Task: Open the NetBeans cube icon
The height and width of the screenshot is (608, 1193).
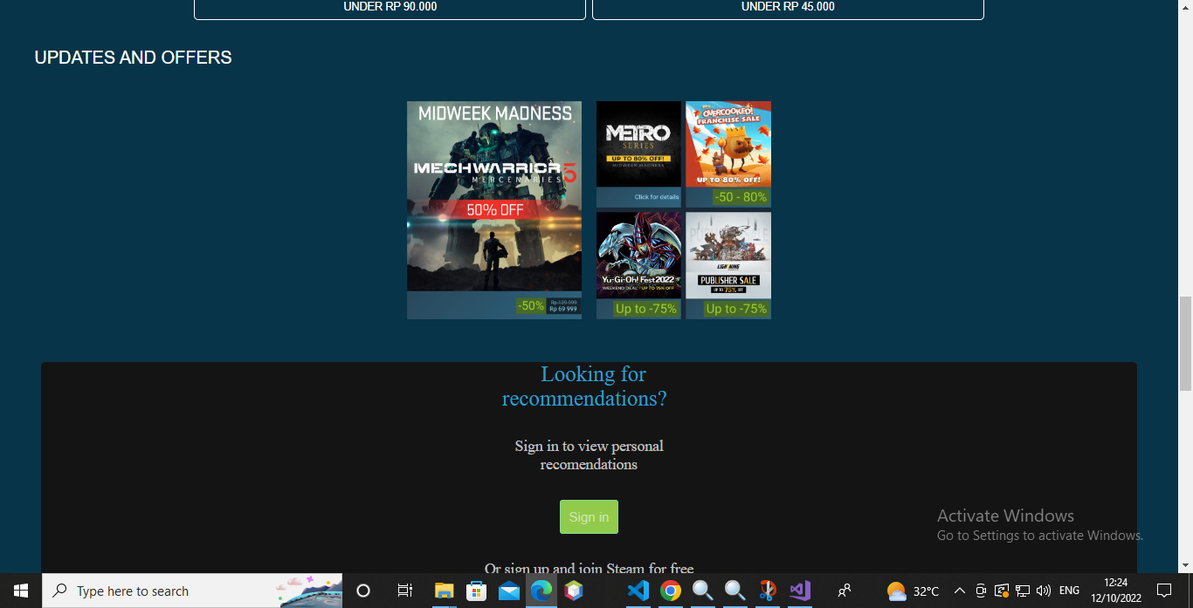Action: click(x=574, y=591)
